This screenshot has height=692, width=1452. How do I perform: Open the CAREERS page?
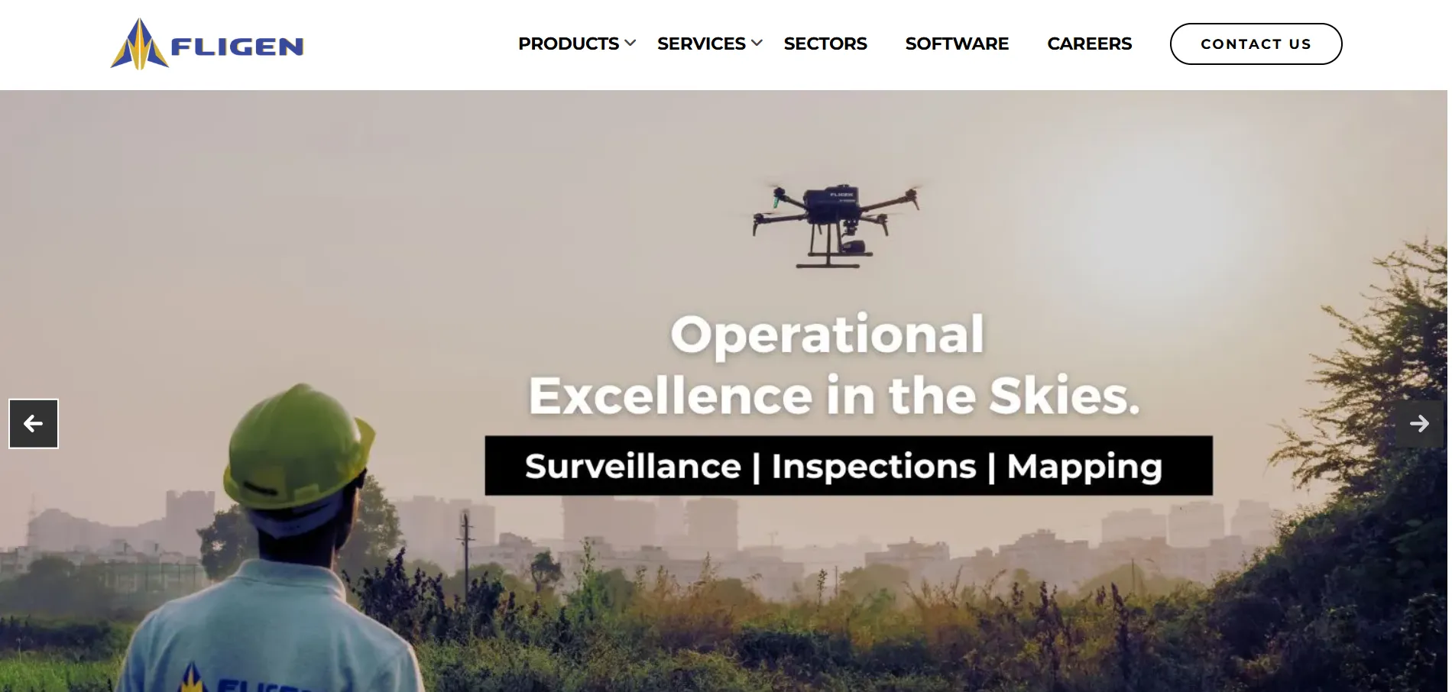pyautogui.click(x=1089, y=44)
